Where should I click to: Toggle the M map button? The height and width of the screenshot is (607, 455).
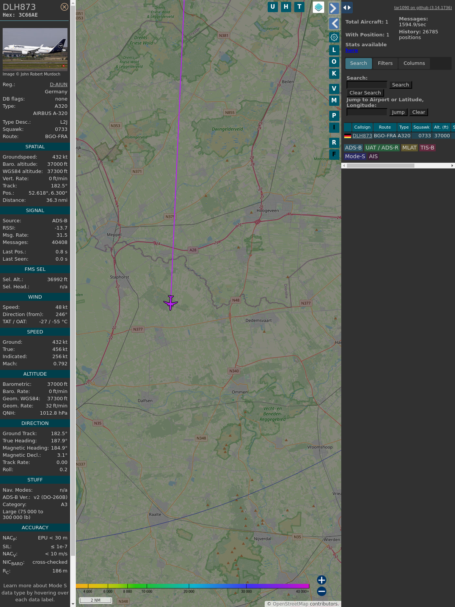pyautogui.click(x=334, y=101)
